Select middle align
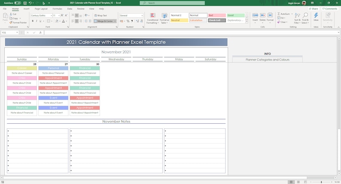341x184 pixels. tap(77, 15)
